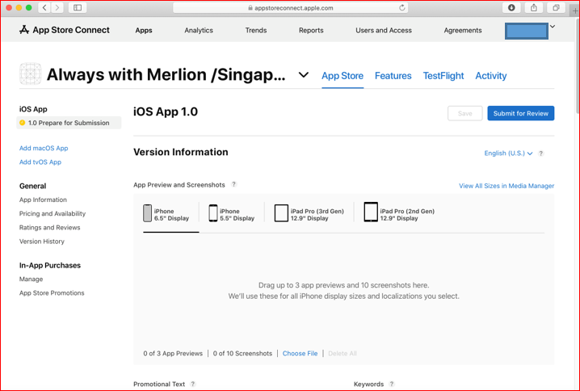
Task: Go to Trends
Action: [255, 31]
